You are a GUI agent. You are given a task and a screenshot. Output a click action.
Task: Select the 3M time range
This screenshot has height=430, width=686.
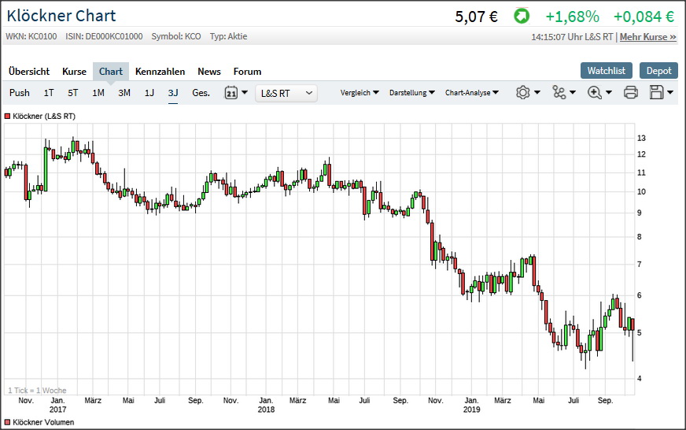(x=124, y=93)
